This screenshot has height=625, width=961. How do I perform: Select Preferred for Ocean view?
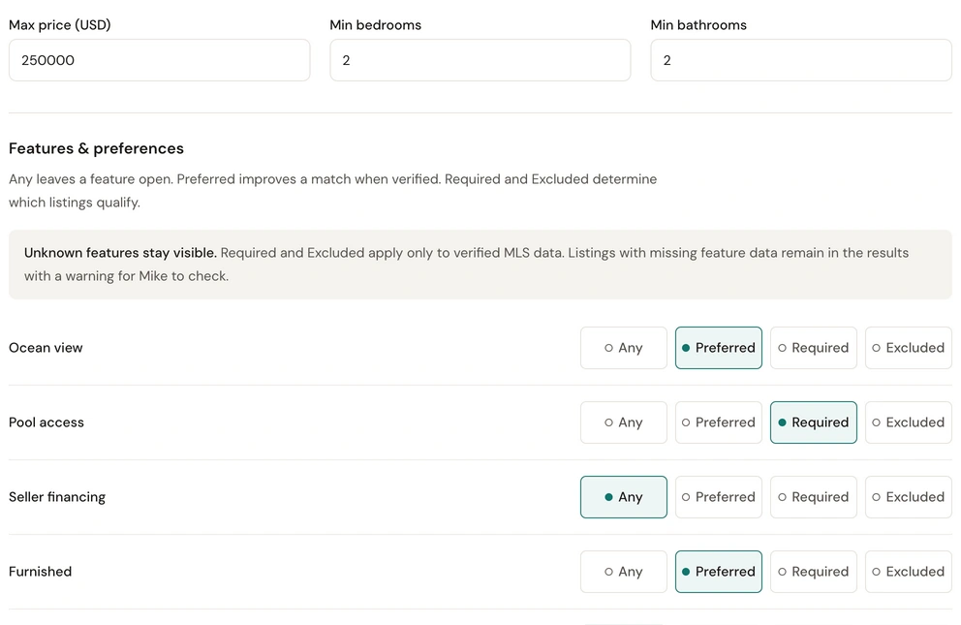point(718,348)
